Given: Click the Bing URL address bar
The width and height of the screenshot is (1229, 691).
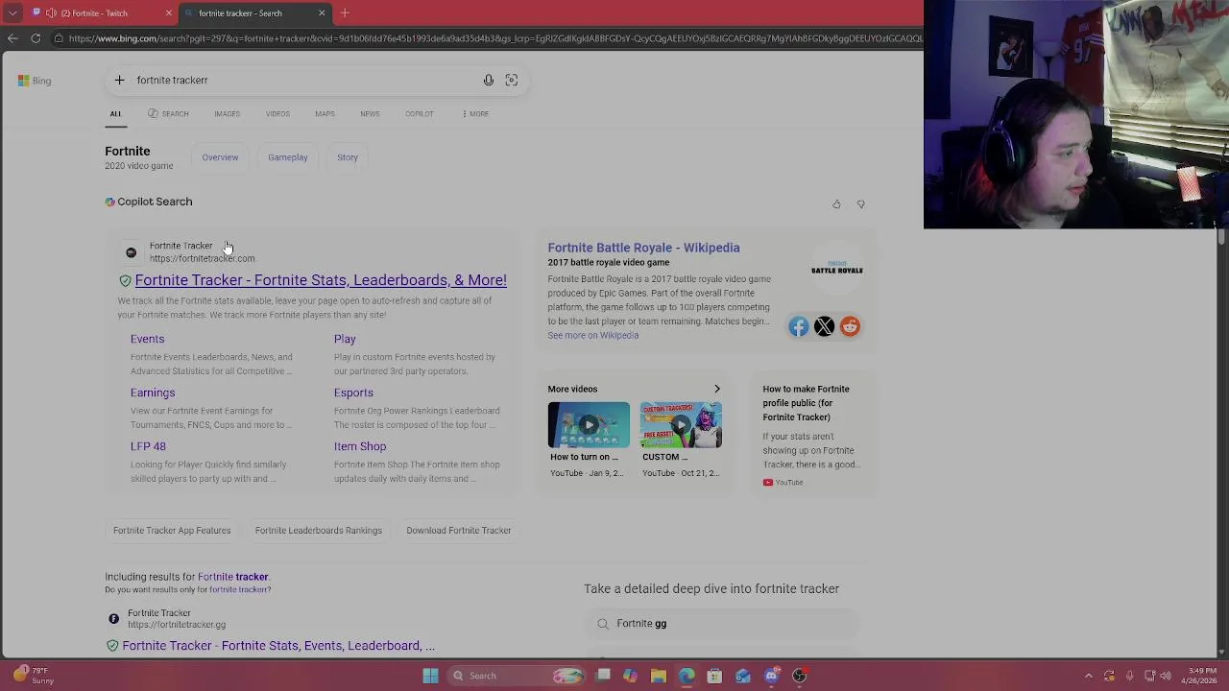Looking at the screenshot, I should (494, 38).
